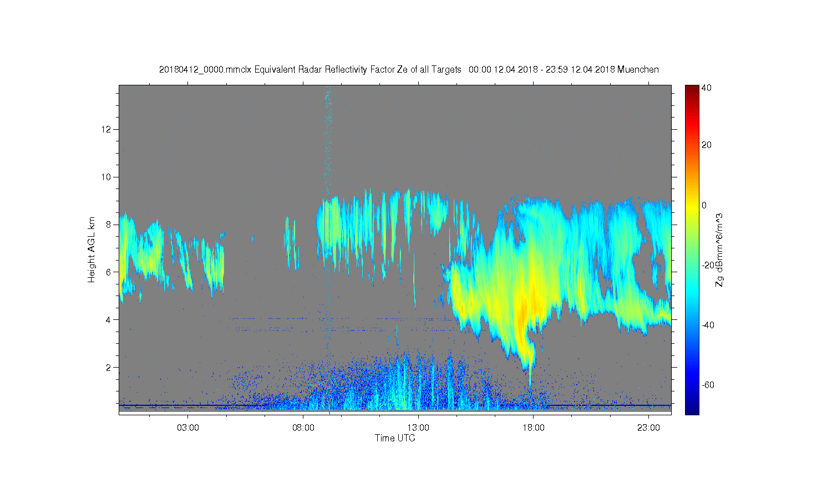This screenshot has height=499, width=832.
Task: Click the colorbar value 0
Action: click(704, 205)
